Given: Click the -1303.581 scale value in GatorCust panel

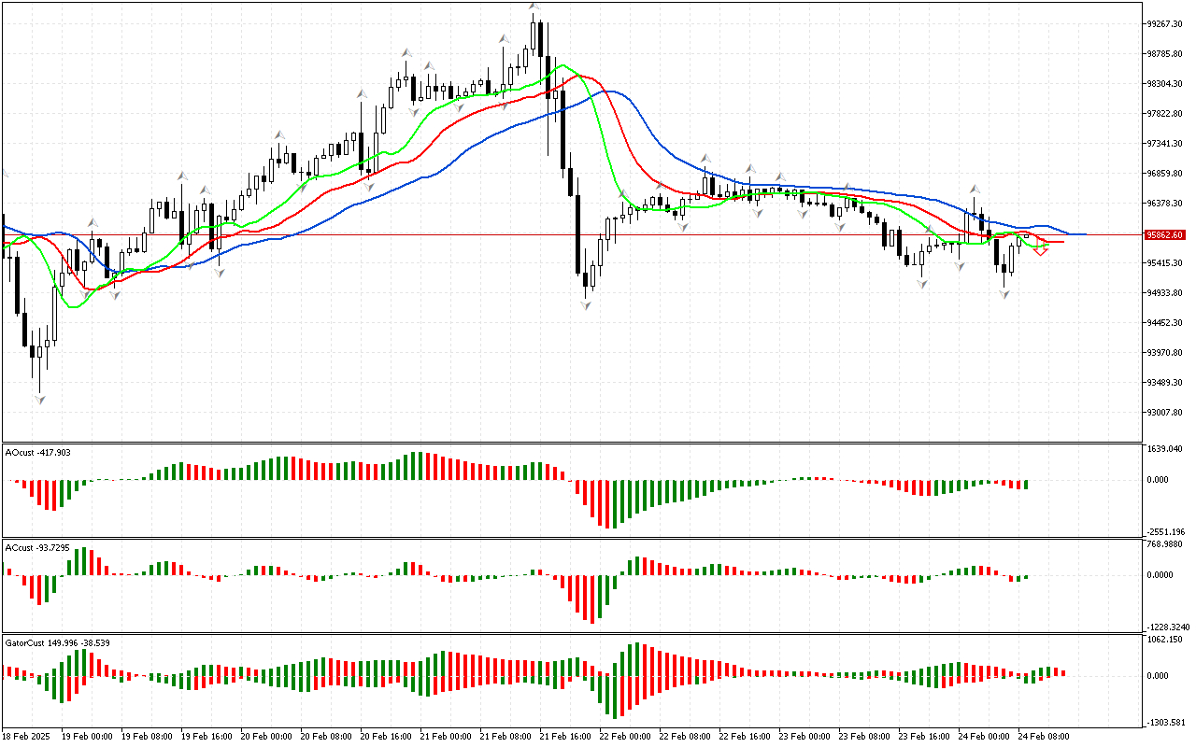Looking at the screenshot, I should pos(1165,723).
